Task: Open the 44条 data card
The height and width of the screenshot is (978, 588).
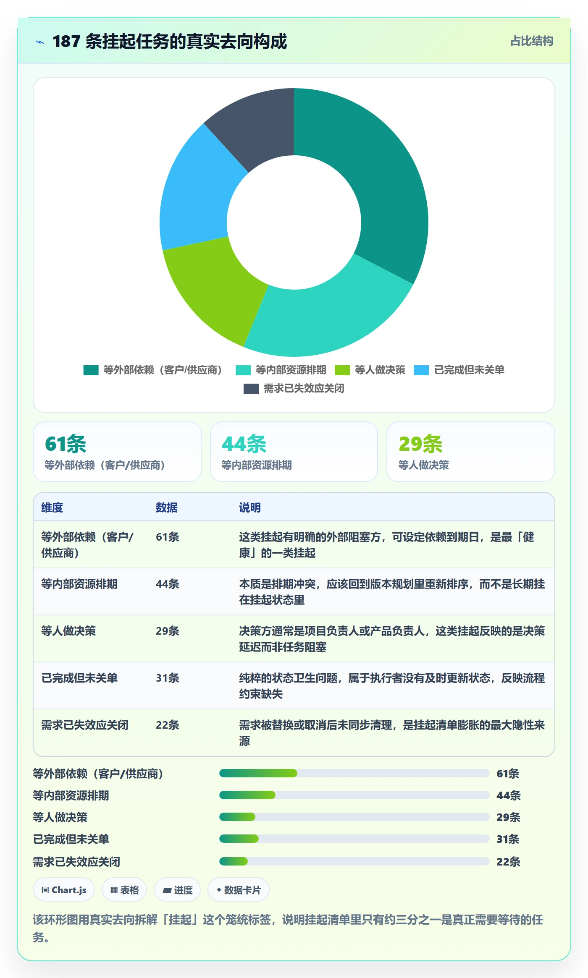Action: pyautogui.click(x=294, y=452)
